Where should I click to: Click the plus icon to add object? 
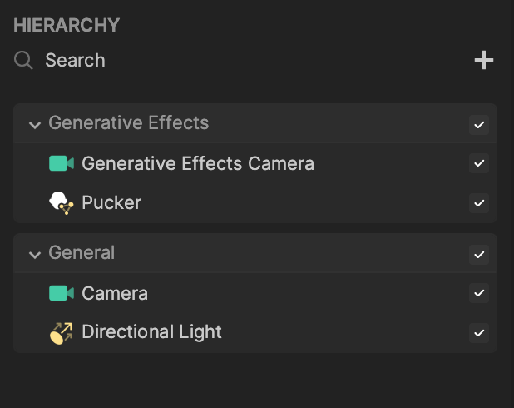pos(484,60)
